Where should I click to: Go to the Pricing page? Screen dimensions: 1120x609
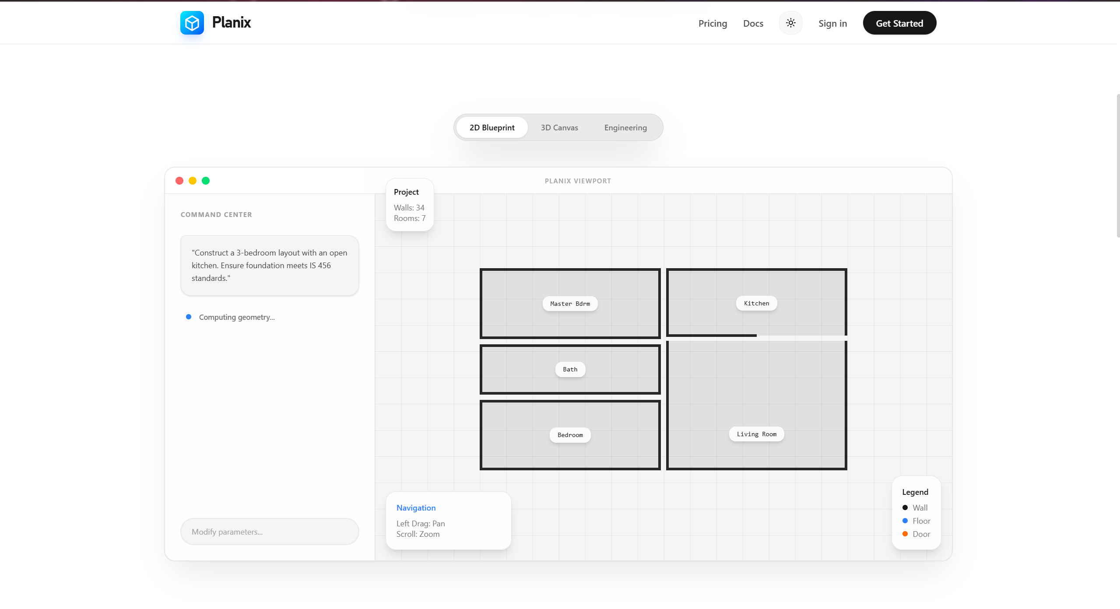(713, 24)
